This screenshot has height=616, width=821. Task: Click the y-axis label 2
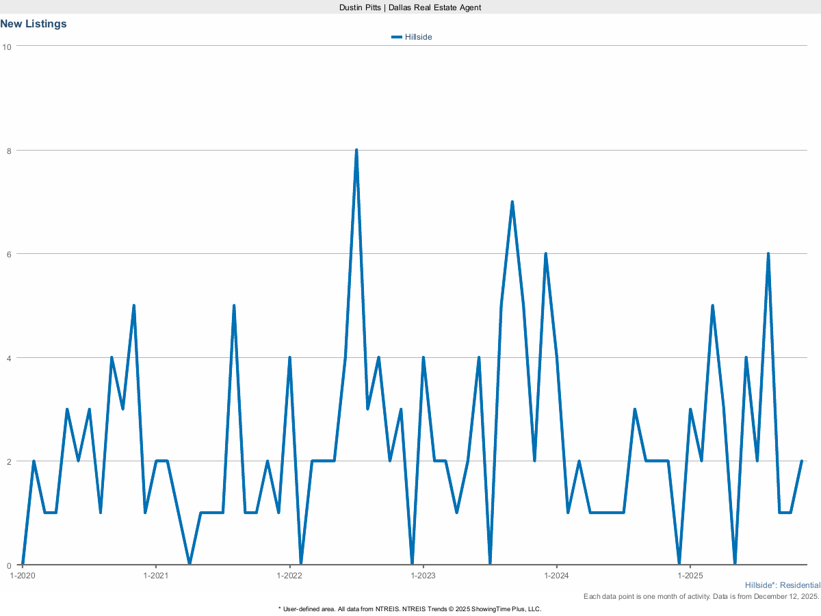(x=10, y=462)
